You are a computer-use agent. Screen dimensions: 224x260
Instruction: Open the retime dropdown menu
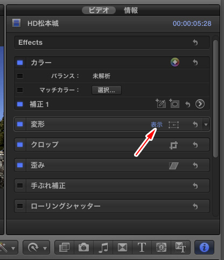point(37,248)
